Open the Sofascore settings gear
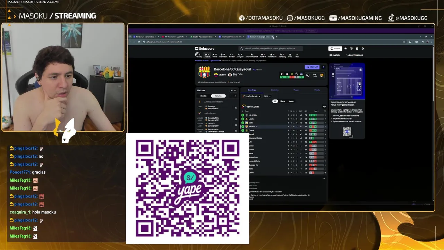 (363, 49)
